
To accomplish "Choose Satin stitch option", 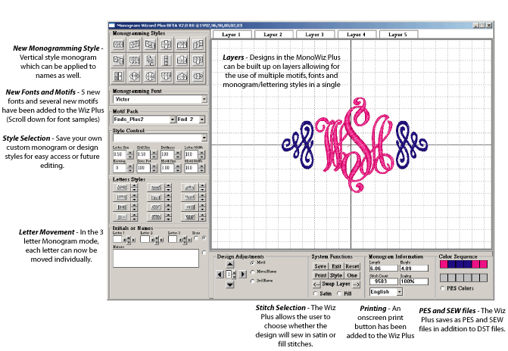I will click(315, 294).
